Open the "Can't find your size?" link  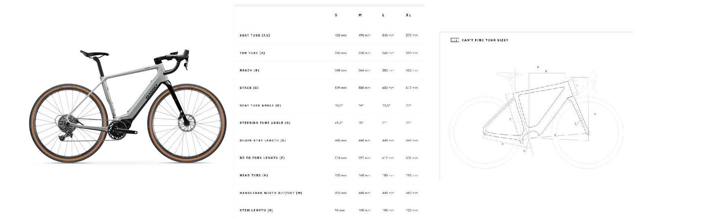tap(485, 40)
